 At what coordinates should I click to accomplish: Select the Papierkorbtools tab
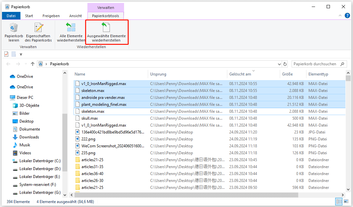click(106, 16)
